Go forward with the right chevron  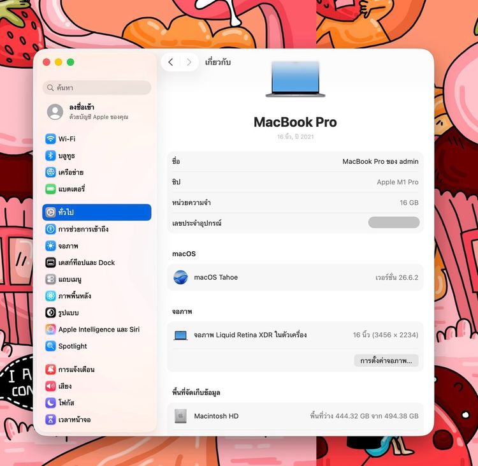(189, 62)
